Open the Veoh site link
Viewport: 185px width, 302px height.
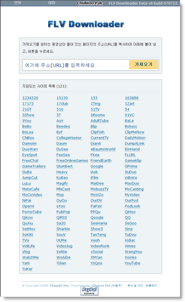point(95,240)
